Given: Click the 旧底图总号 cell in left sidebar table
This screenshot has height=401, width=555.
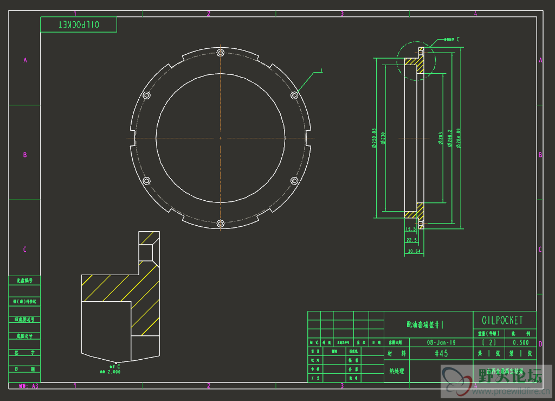Looking at the screenshot, I should click(x=24, y=319).
